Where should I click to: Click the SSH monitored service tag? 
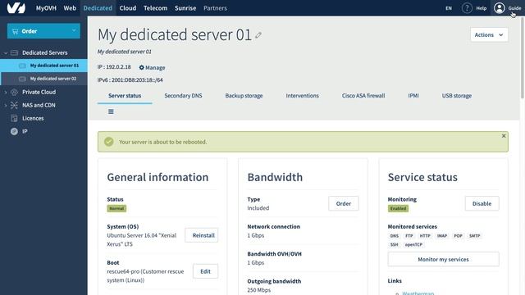pos(394,244)
